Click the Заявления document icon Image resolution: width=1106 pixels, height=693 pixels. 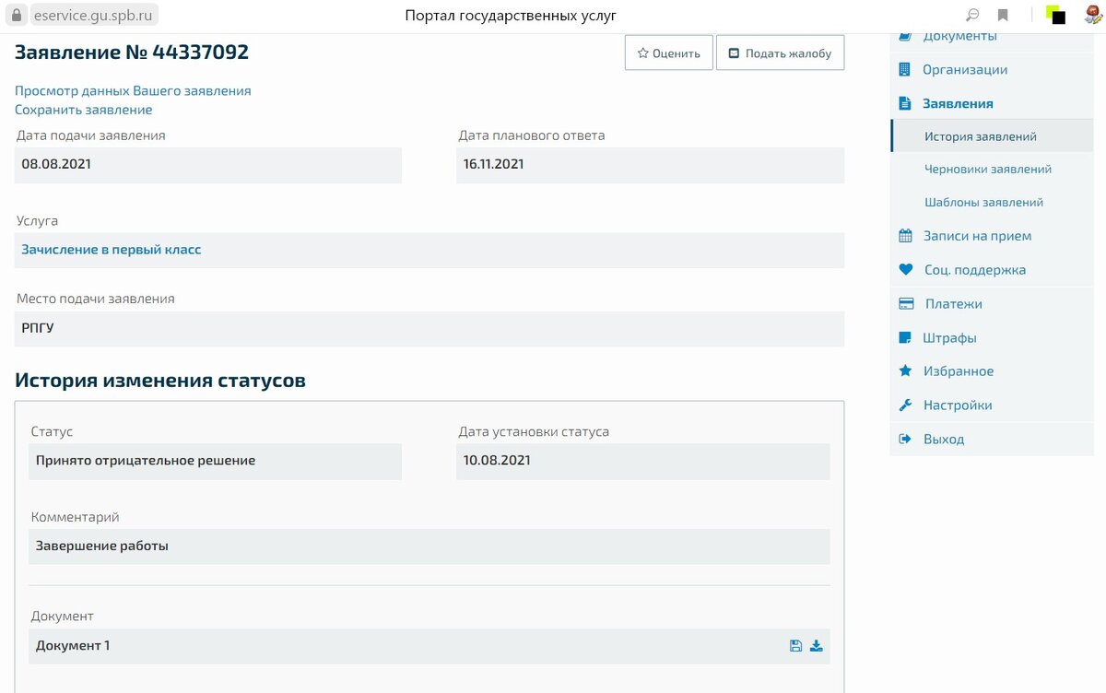(x=905, y=104)
